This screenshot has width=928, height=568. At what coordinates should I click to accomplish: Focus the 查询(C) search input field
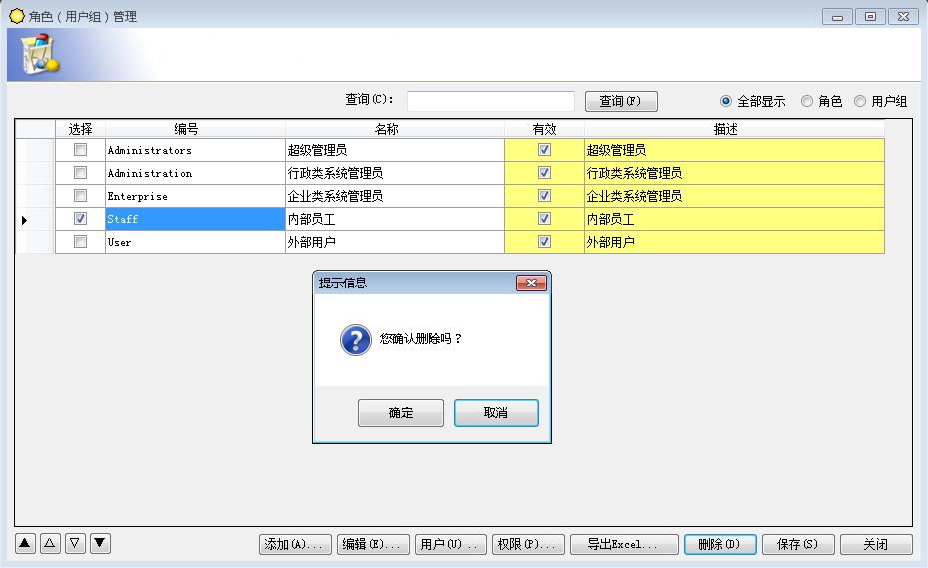[490, 101]
